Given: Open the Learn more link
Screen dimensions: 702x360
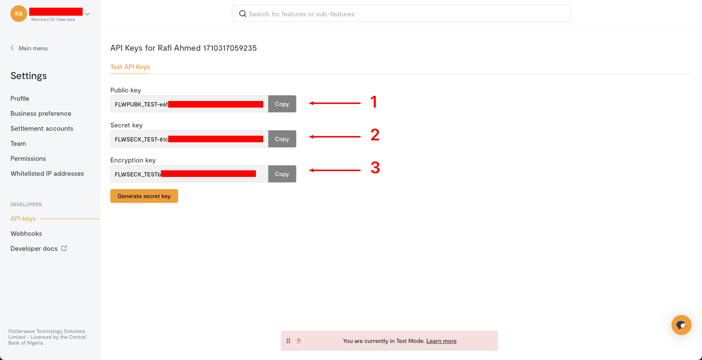Looking at the screenshot, I should (x=441, y=341).
